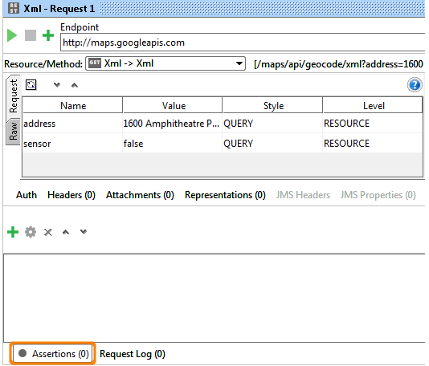This screenshot has height=366, width=429.
Task: Sort by the Name column header
Action: tap(73, 105)
